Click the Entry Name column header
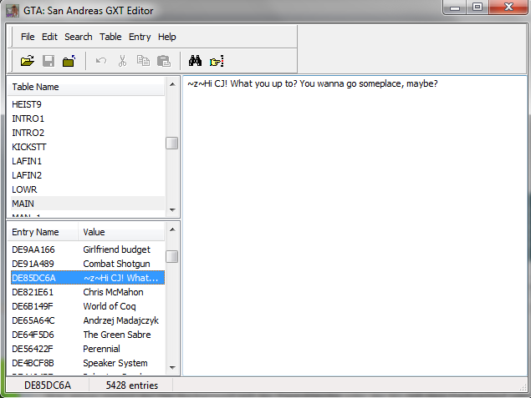This screenshot has height=398, width=531. click(43, 232)
